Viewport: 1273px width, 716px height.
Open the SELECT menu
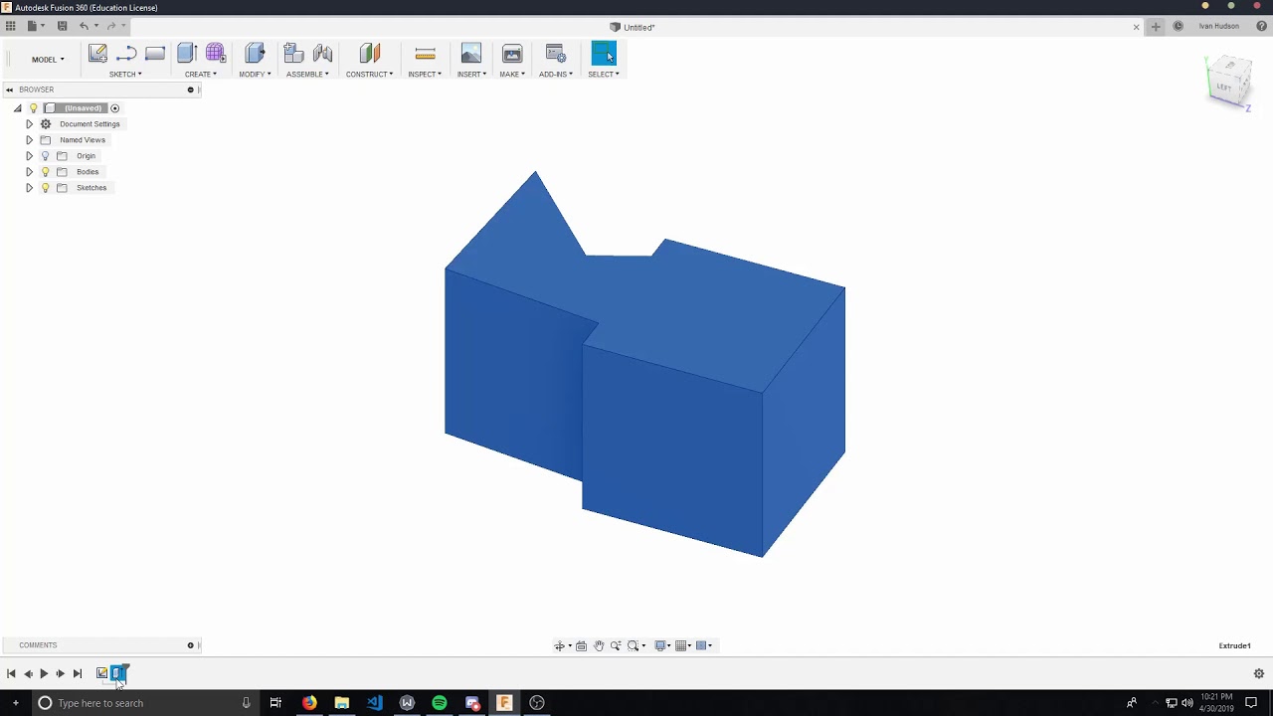[604, 75]
